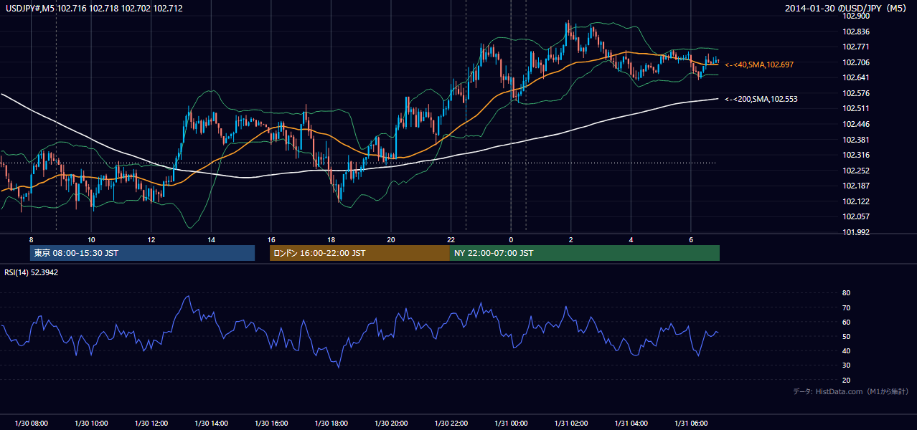Click the 1/30 10:00 bottom time label
The height and width of the screenshot is (430, 917).
[91, 423]
